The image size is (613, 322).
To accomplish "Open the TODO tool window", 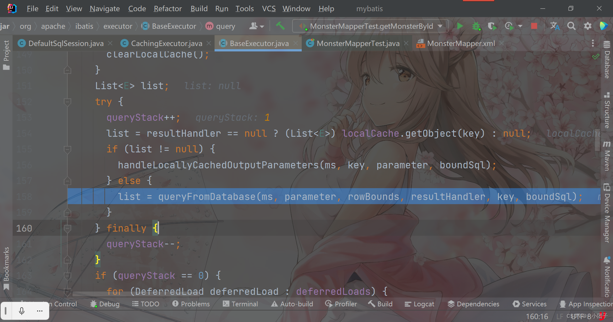I will (146, 304).
